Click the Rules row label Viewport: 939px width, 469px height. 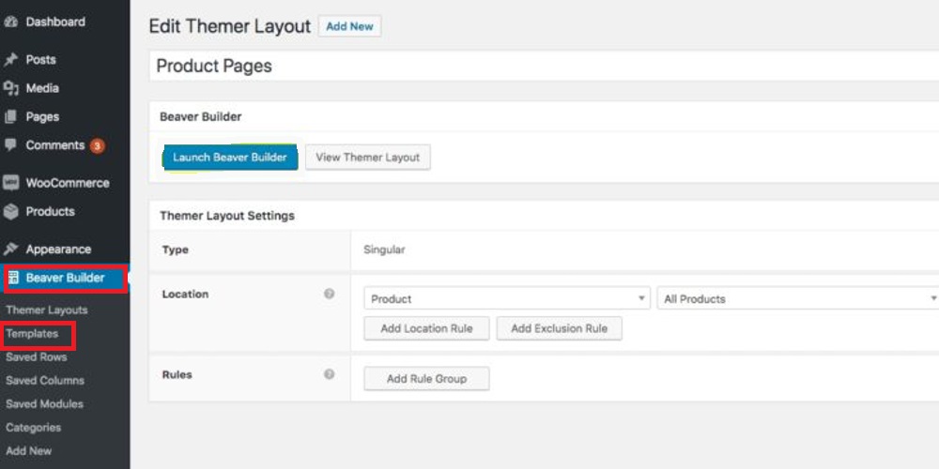[177, 374]
